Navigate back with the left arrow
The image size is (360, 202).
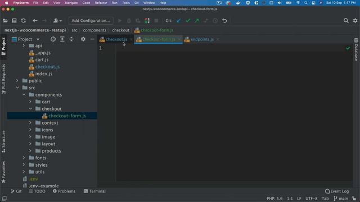(x=35, y=21)
